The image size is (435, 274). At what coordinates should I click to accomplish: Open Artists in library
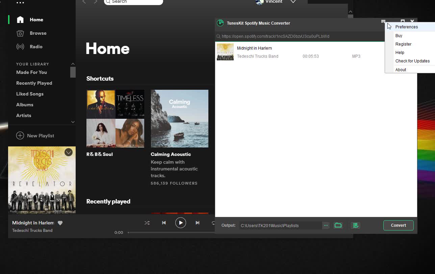point(24,115)
